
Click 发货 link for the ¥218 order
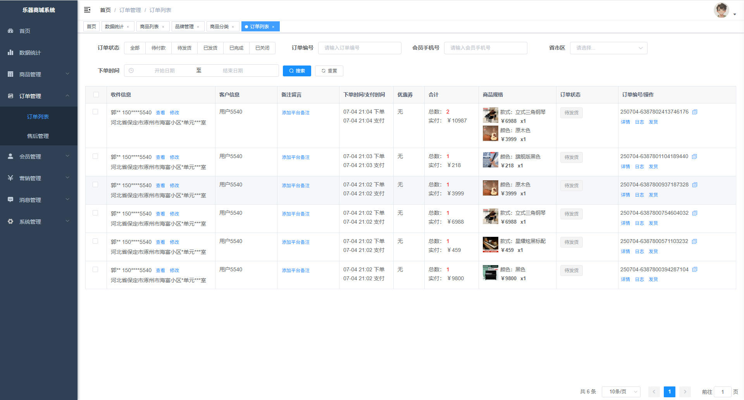pos(653,167)
